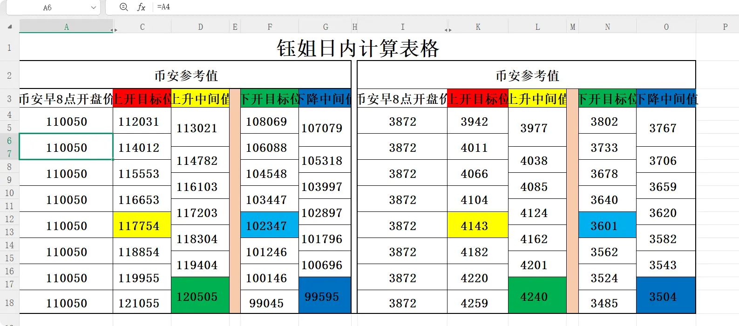This screenshot has width=739, height=326.
Task: Expand hidden column B marker after column A
Action: 114,30
